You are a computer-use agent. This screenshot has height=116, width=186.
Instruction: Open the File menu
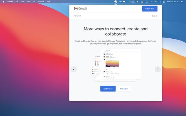click(17, 2)
